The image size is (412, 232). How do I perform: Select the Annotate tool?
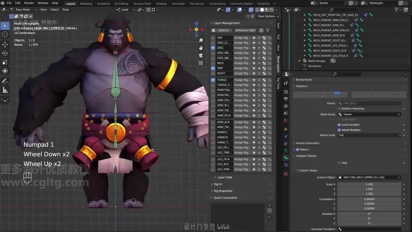[5, 81]
